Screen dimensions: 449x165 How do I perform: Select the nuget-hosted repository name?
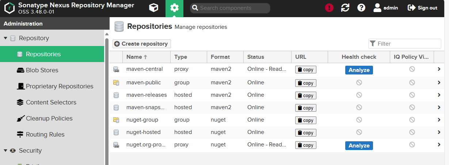144,132
